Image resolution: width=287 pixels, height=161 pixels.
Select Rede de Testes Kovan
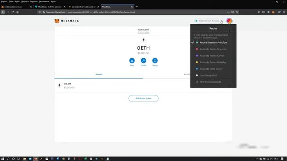tap(213, 55)
